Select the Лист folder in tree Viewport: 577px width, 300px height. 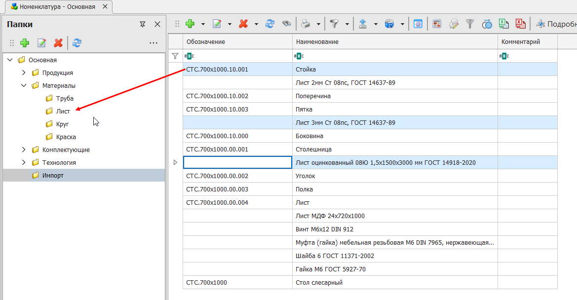[63, 112]
